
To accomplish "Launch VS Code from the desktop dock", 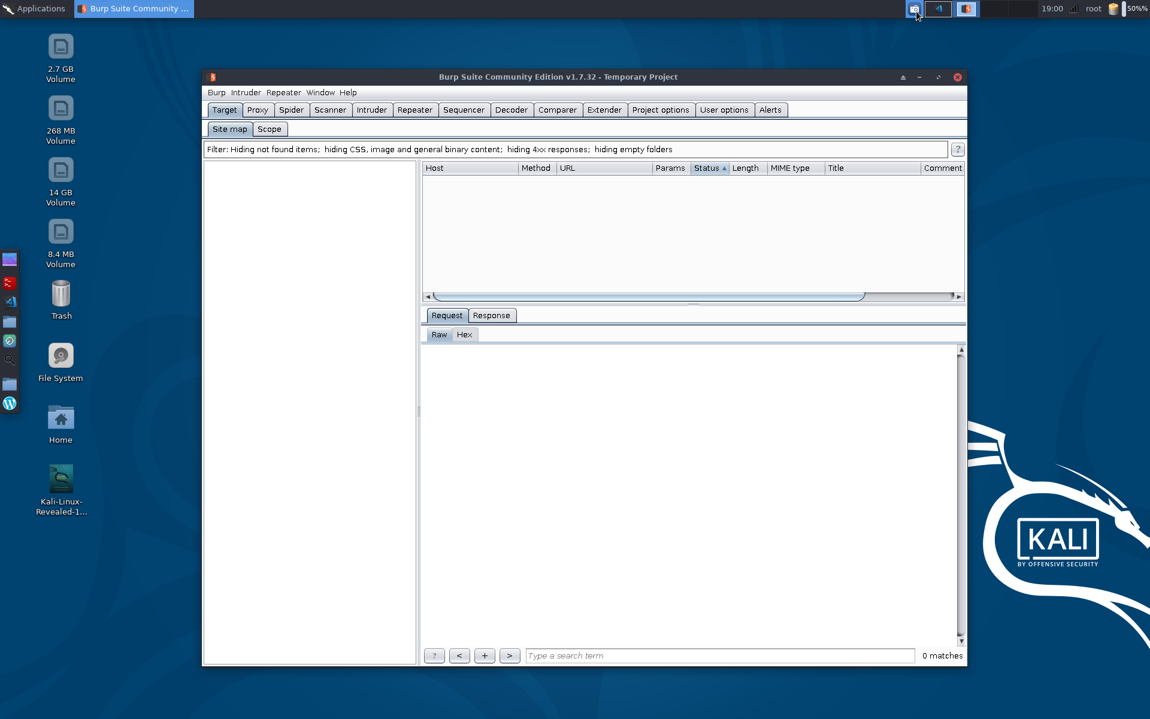I will coord(10,303).
